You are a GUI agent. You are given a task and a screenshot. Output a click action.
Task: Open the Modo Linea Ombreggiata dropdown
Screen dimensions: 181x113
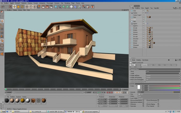(163, 80)
